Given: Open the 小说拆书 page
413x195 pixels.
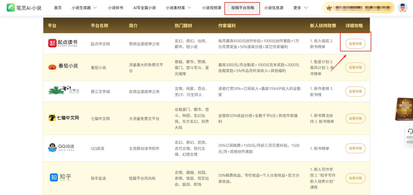Looking at the screenshot, I should point(116,8).
